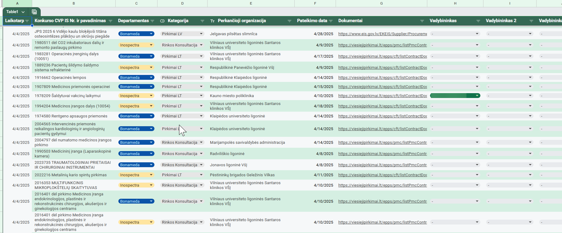562x233 pixels.
Task: Open eis.gov.lv document link
Action: [383, 34]
